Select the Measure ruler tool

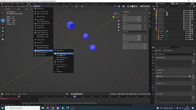click(3, 39)
